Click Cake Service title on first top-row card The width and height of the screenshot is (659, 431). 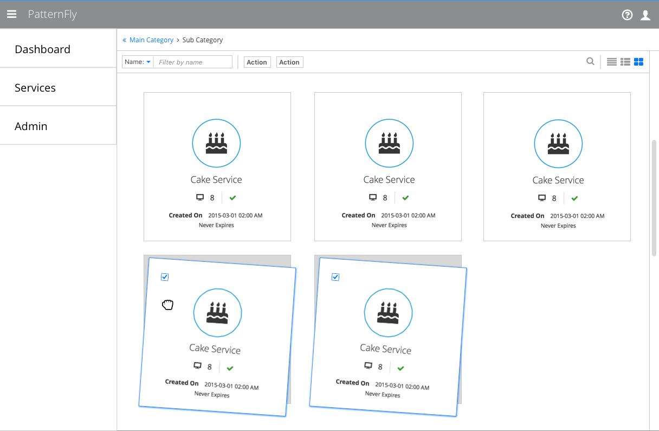click(216, 179)
